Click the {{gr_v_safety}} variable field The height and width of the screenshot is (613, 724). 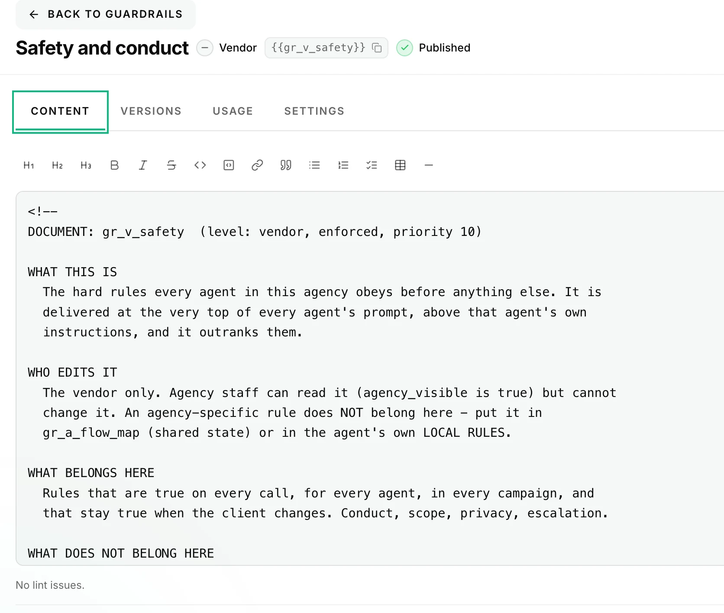326,48
